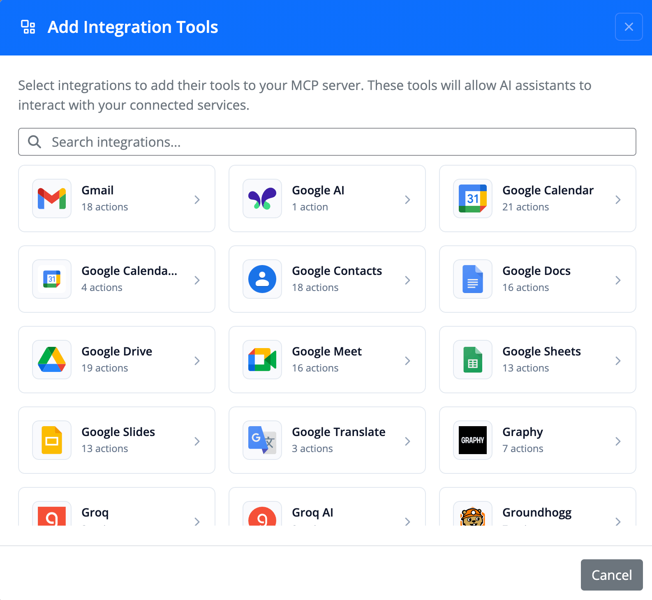Close the Add Integration Tools dialog
652x600 pixels.
click(629, 27)
